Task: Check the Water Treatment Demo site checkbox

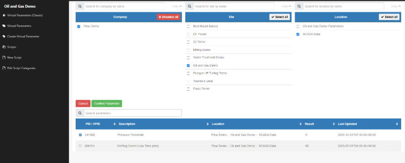Action: point(188,58)
